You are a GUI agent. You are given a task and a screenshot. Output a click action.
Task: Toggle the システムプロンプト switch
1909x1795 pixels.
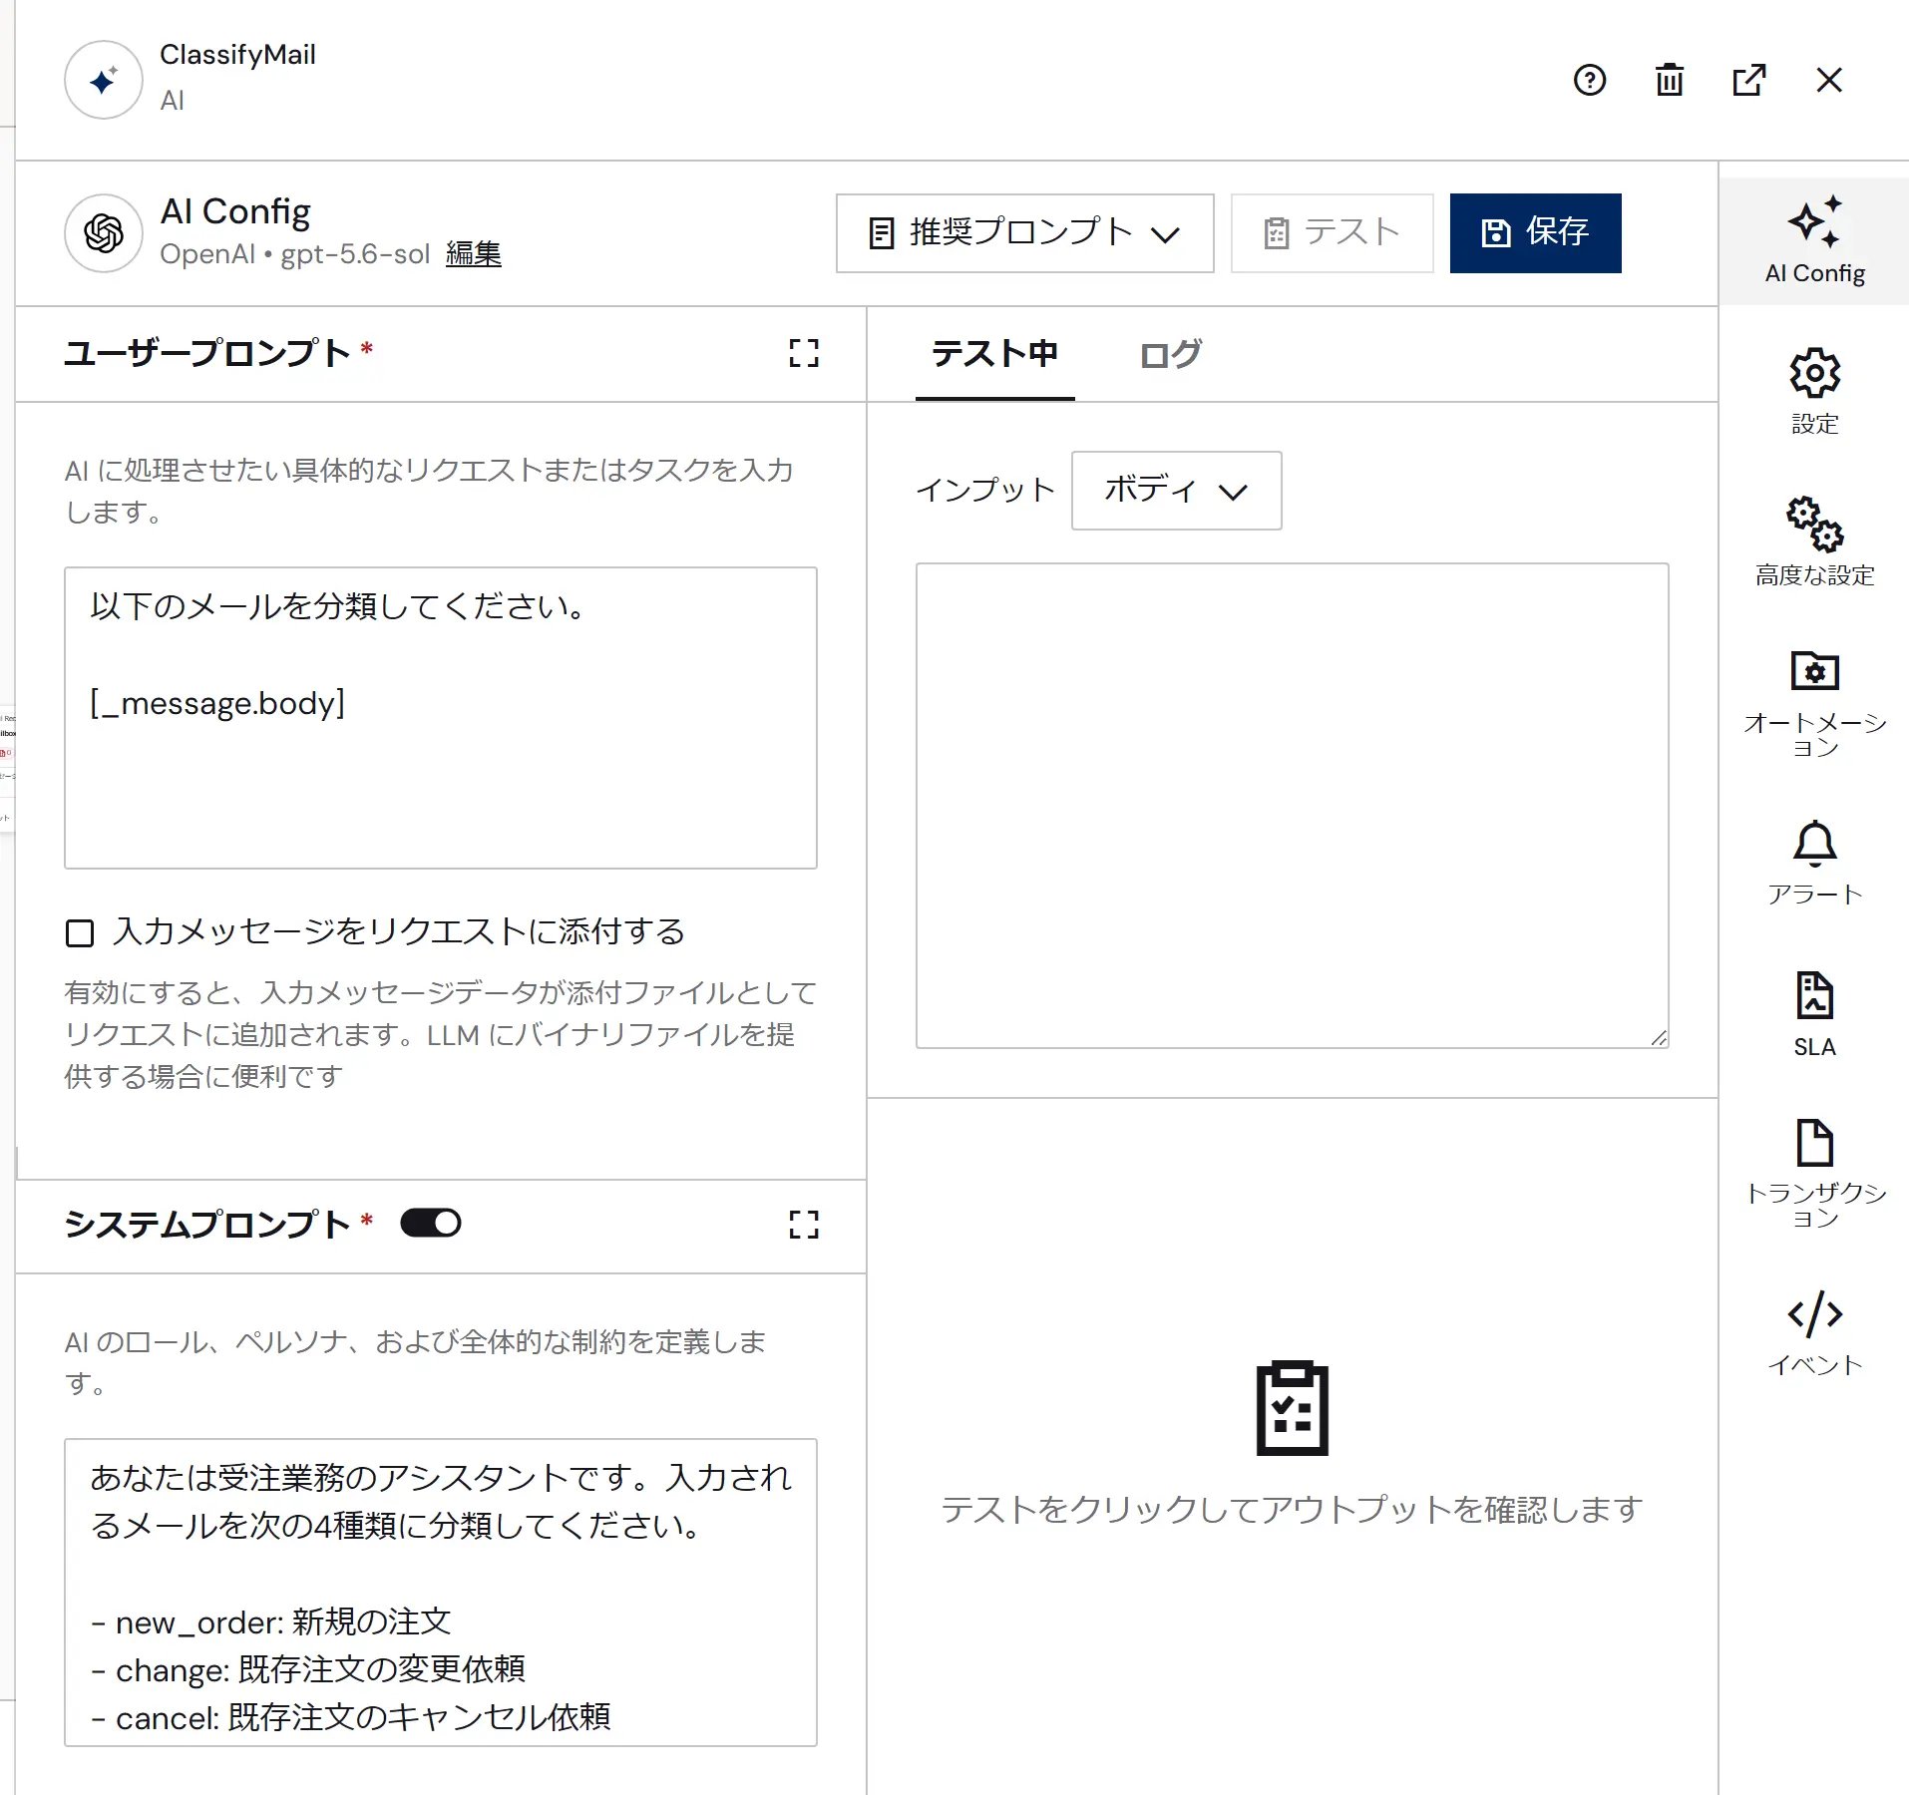pyautogui.click(x=431, y=1224)
